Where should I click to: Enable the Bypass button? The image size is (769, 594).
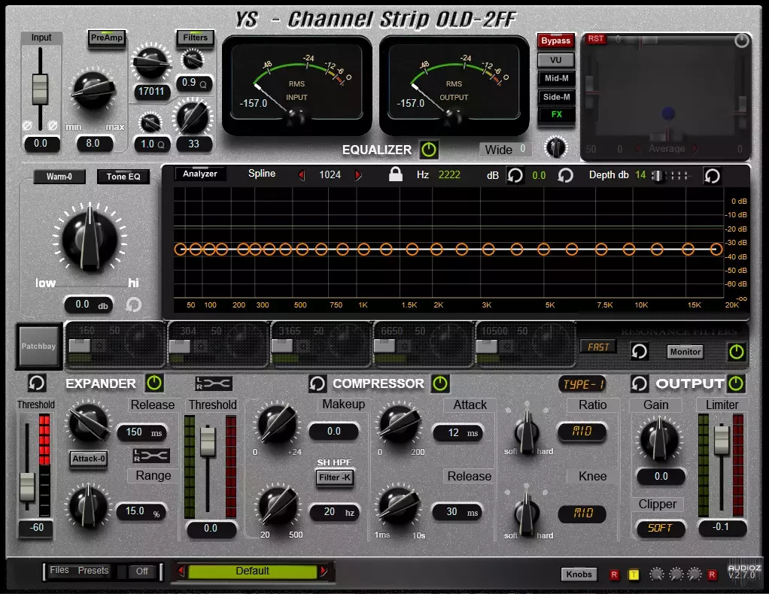tap(556, 41)
